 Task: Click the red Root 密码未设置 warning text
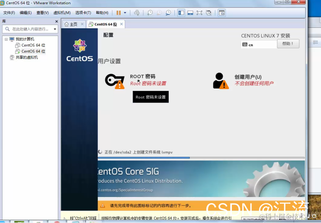point(148,83)
